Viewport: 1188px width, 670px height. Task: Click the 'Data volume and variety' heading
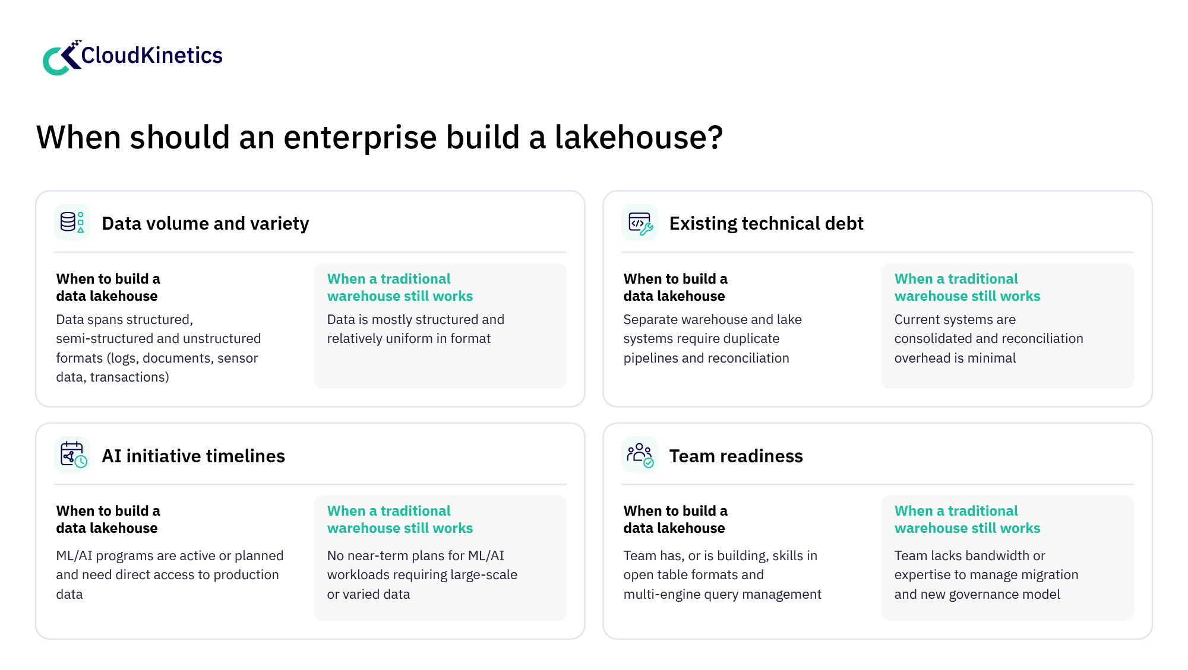(206, 223)
